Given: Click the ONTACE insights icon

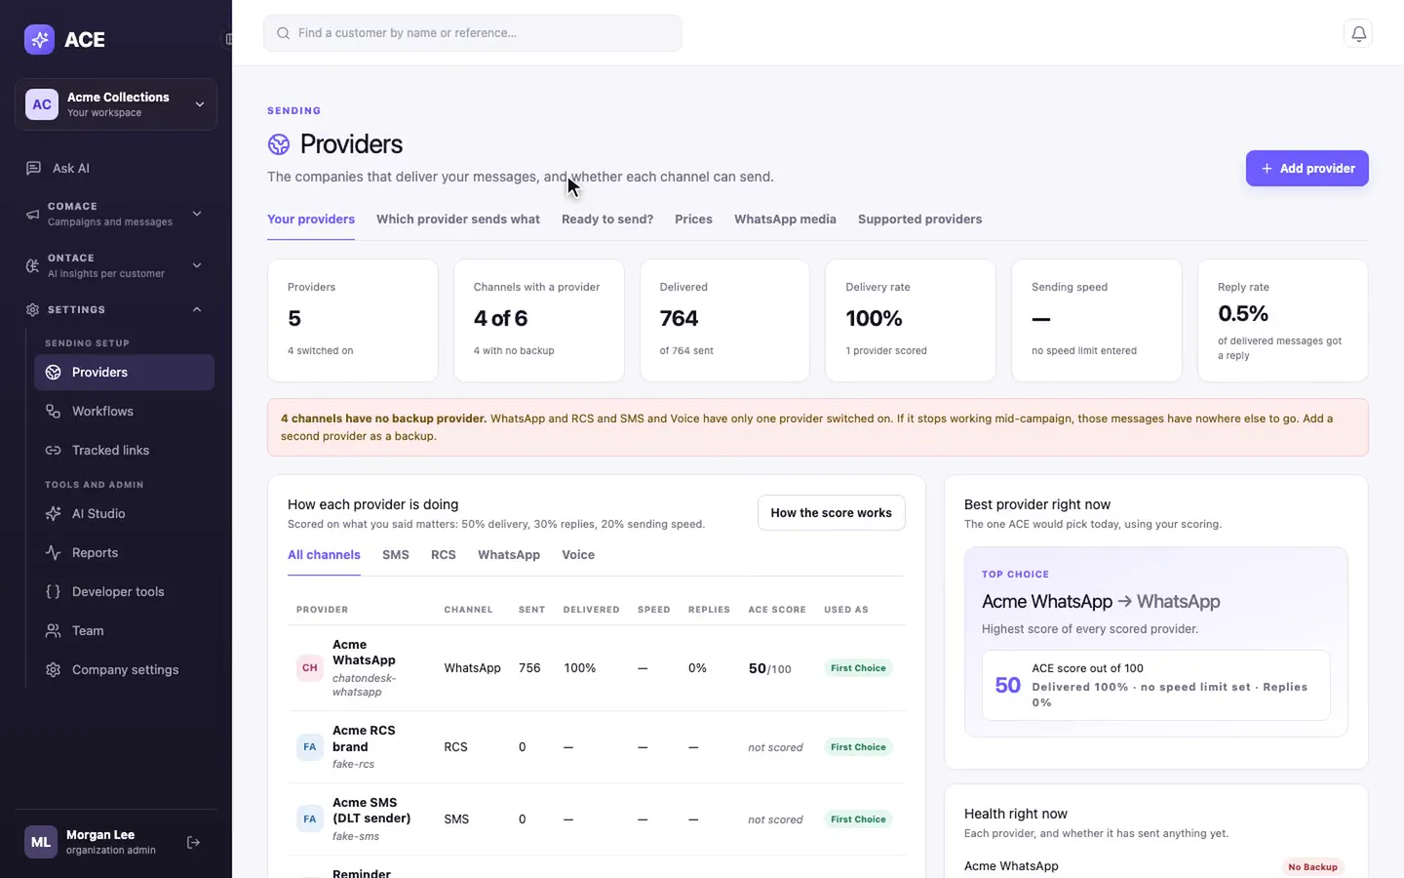Looking at the screenshot, I should (x=32, y=265).
